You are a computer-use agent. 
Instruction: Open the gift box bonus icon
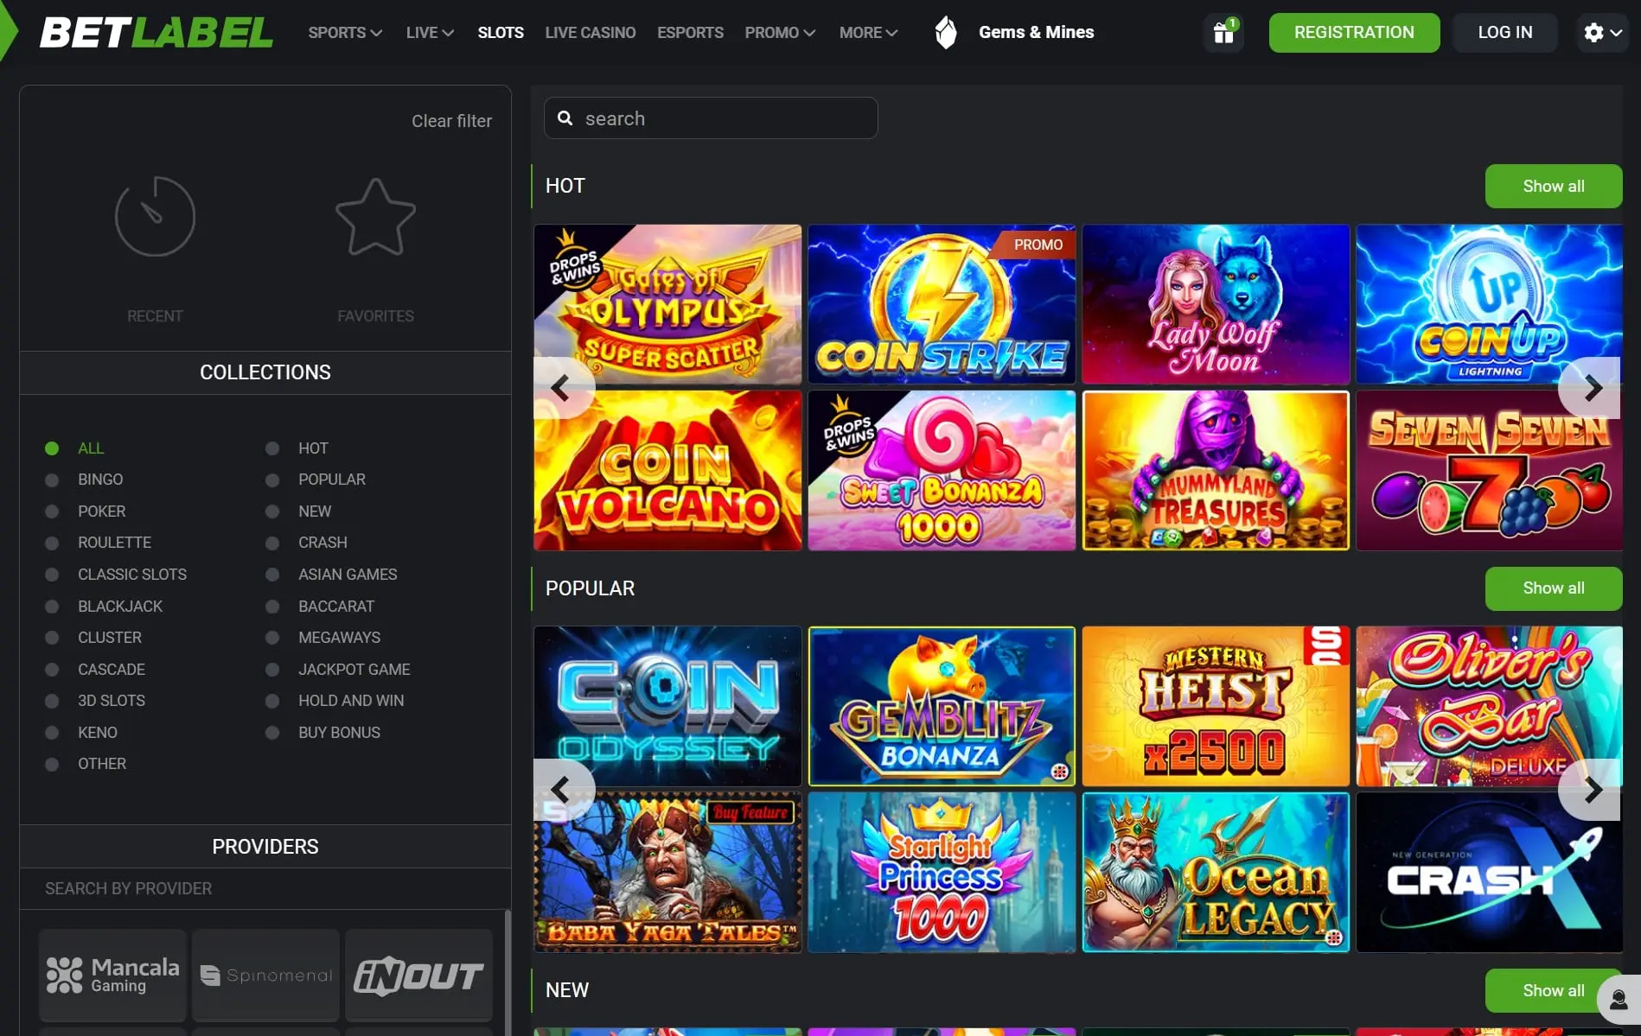(x=1223, y=33)
